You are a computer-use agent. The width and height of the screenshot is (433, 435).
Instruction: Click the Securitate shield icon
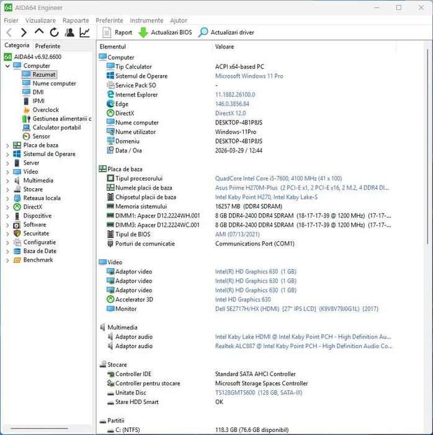pyautogui.click(x=17, y=234)
